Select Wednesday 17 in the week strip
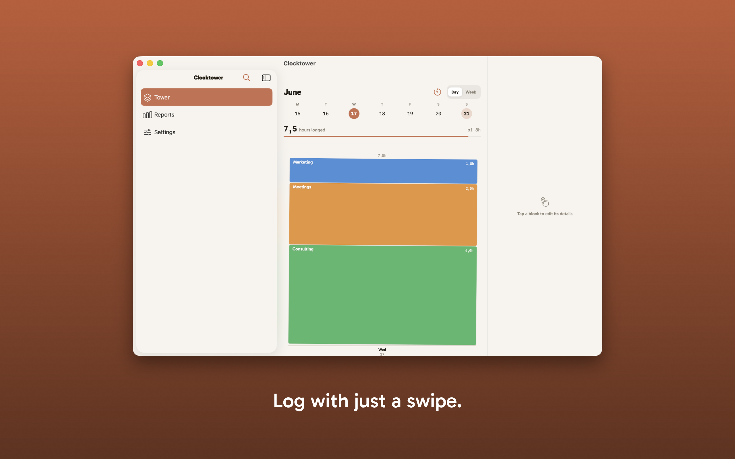735x459 pixels. [x=354, y=114]
